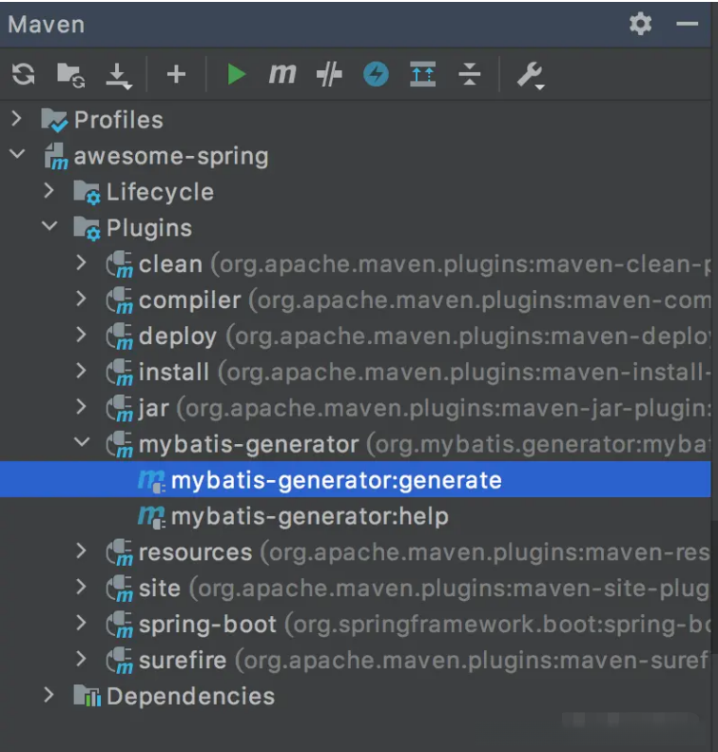Expand the compiler plugin chevron

82,299
